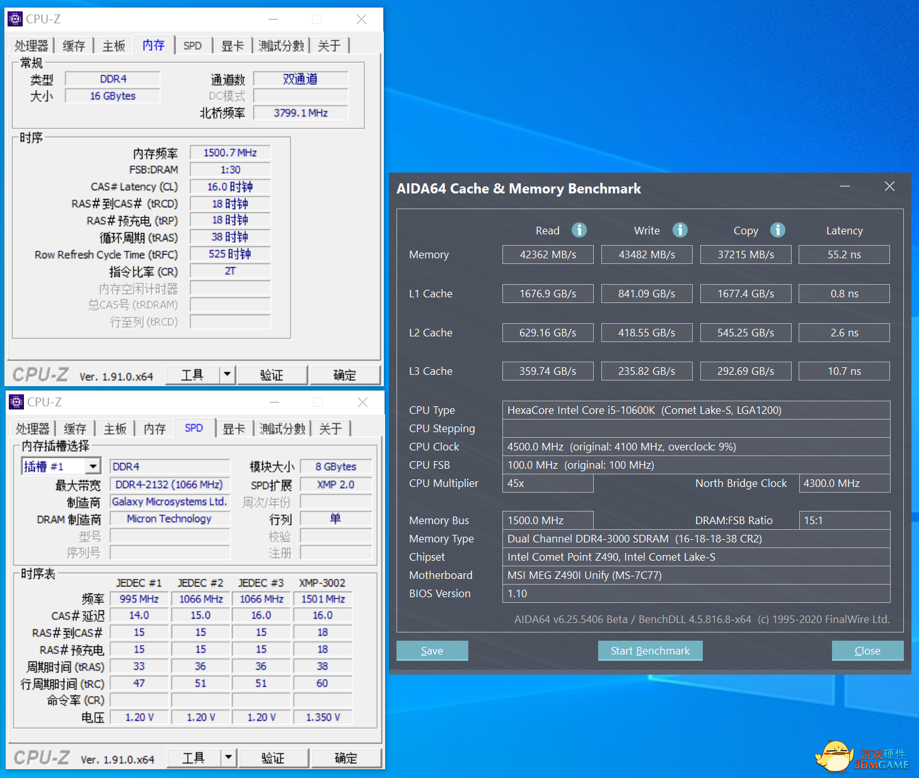
Task: Minimize the top CPU-Z window
Action: point(274,19)
